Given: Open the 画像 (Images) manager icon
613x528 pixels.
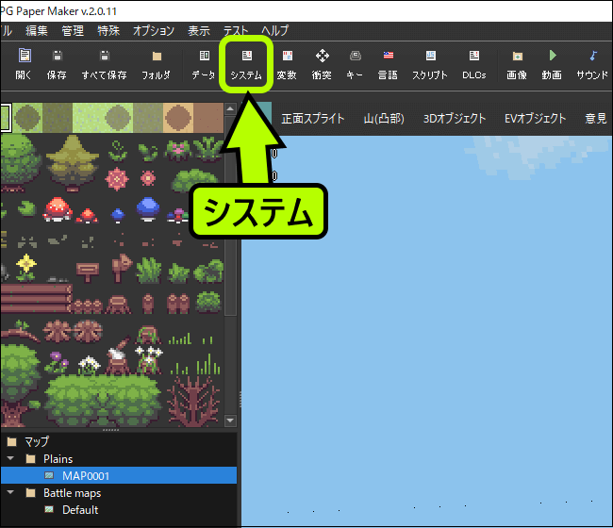Looking at the screenshot, I should [516, 64].
